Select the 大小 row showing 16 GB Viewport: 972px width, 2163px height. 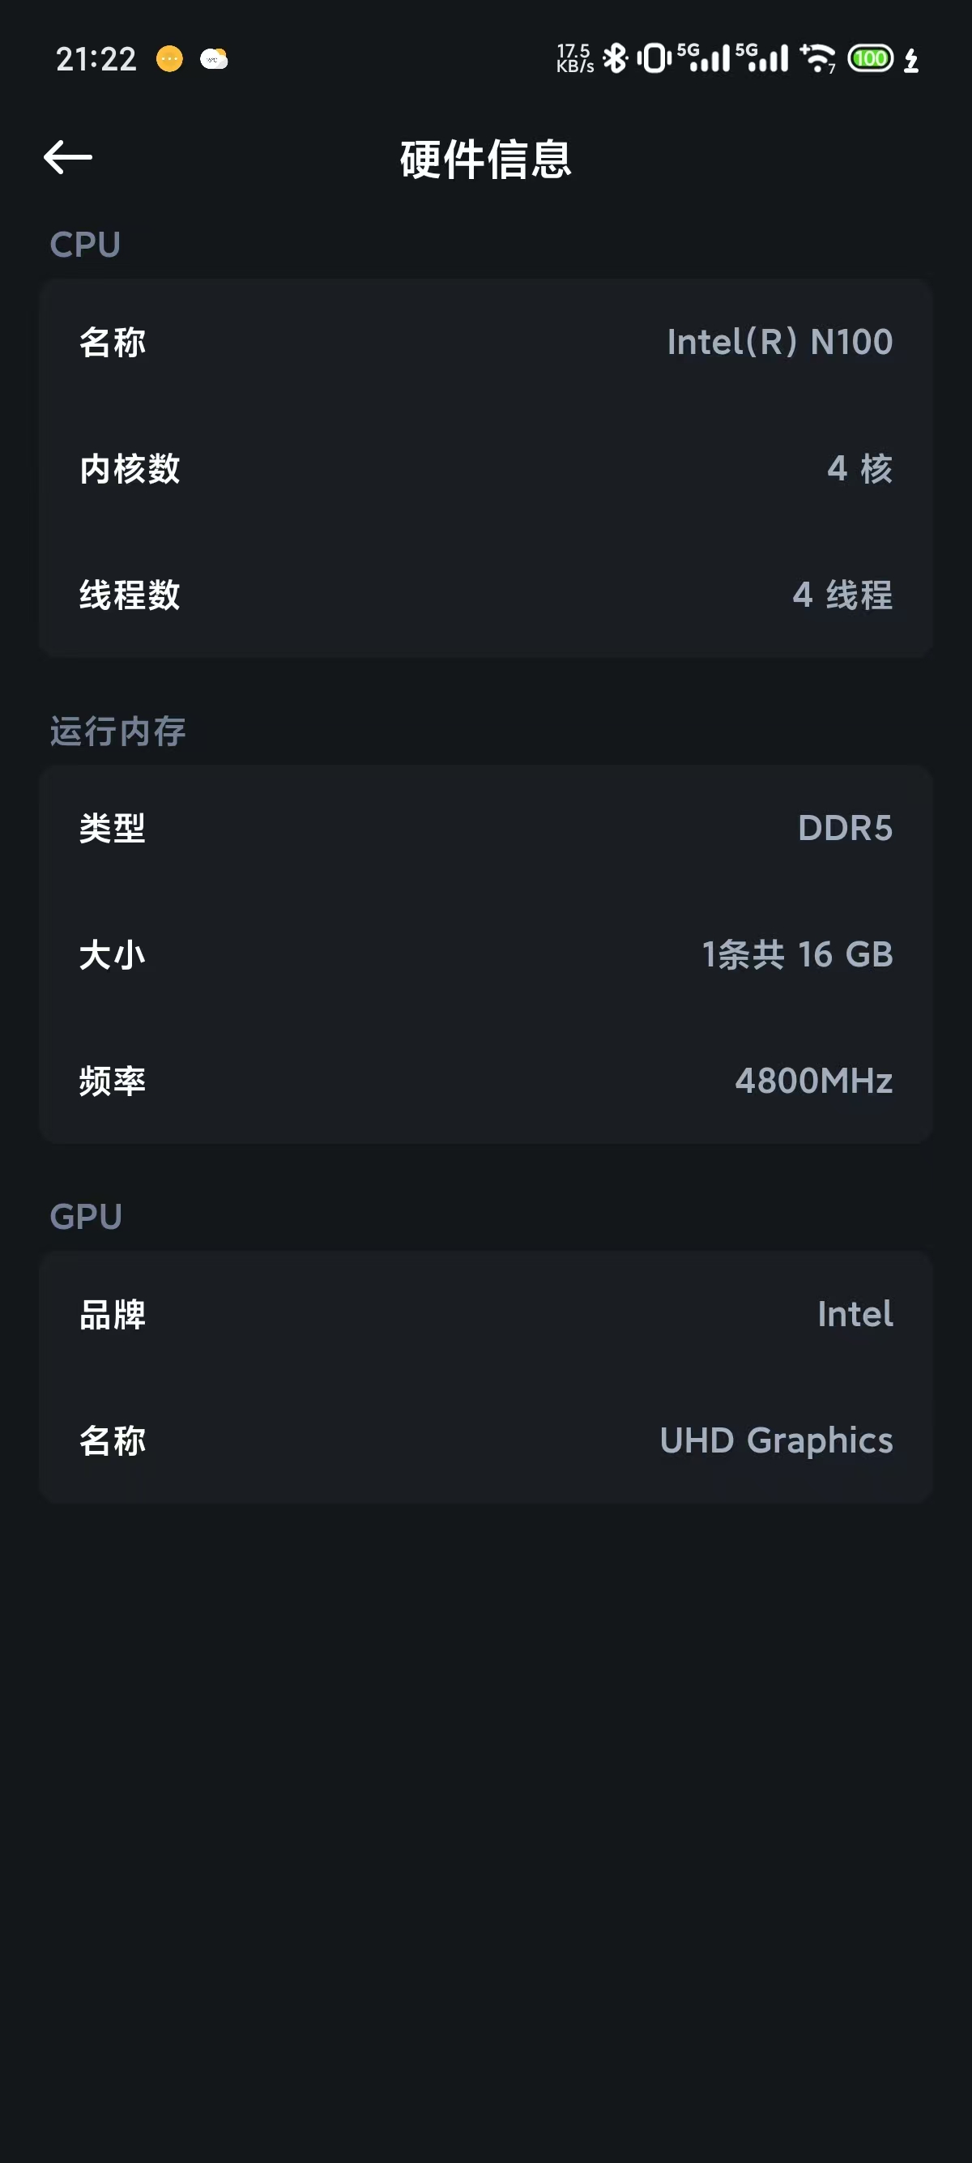click(486, 954)
